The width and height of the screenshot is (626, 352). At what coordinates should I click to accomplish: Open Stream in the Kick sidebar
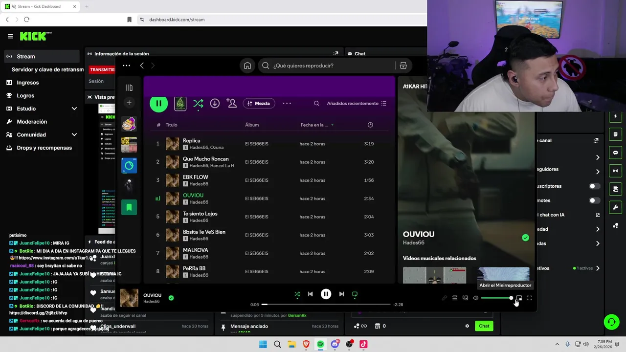click(x=41, y=56)
